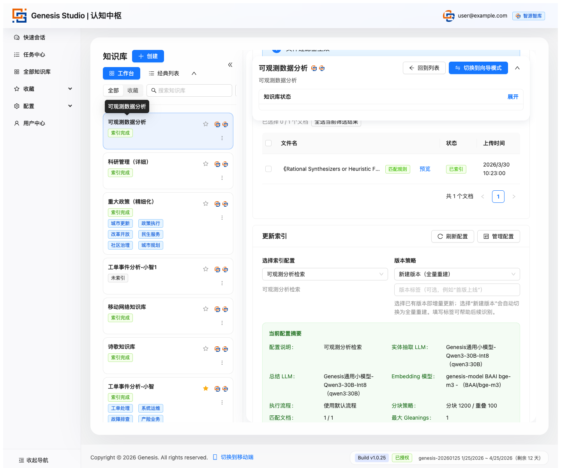Viewport: 561px width, 468px height.
Task: Open the 选择索引配置 dropdown
Action: [x=325, y=274]
